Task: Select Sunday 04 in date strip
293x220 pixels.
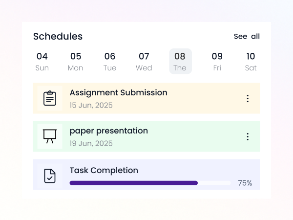Action: click(x=42, y=62)
